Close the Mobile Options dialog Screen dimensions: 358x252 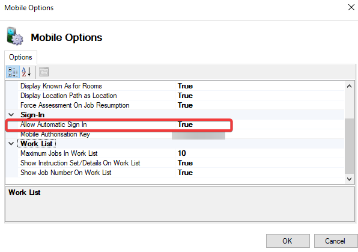[351, 8]
